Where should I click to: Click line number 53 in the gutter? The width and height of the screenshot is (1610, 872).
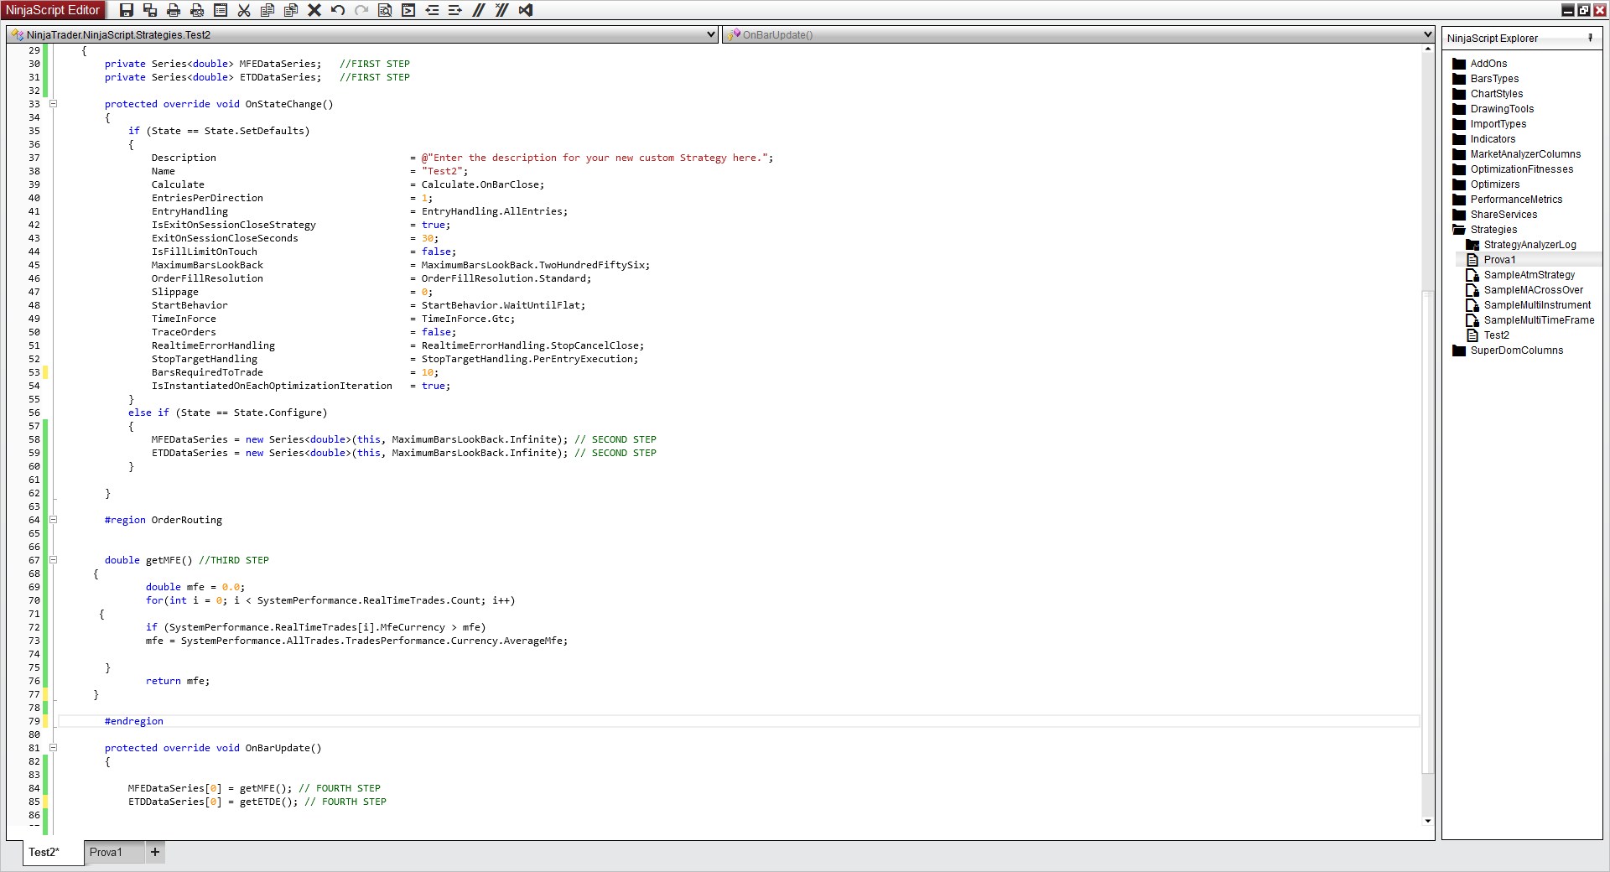click(34, 372)
